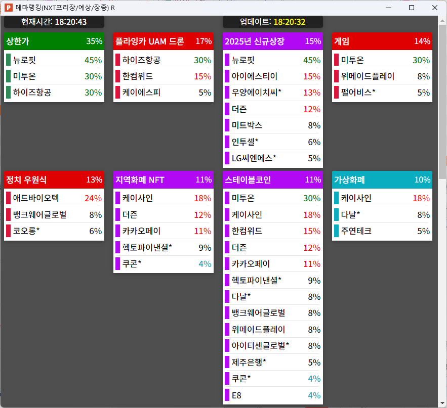
Task: Select the 애드바이오텍 row
Action: (x=54, y=198)
